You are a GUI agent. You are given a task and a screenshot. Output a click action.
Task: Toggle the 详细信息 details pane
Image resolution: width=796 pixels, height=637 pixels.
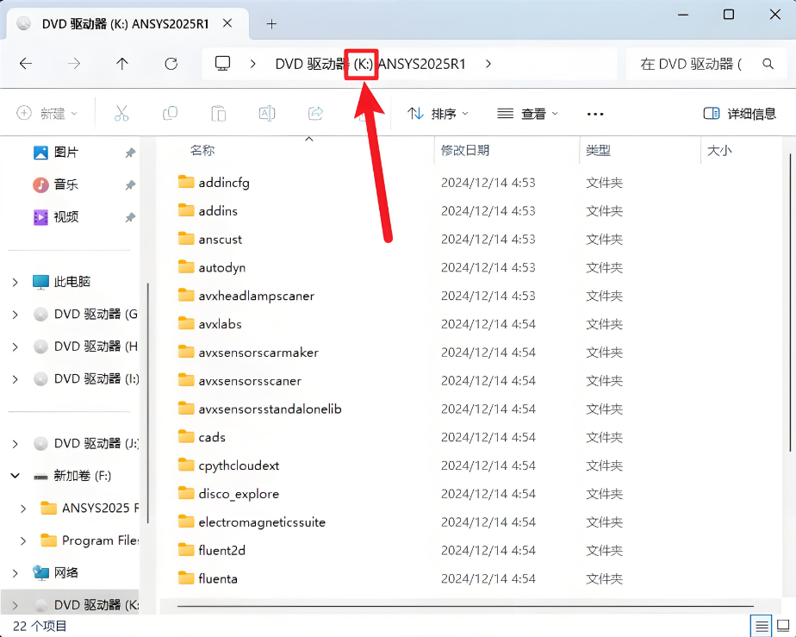click(x=739, y=113)
